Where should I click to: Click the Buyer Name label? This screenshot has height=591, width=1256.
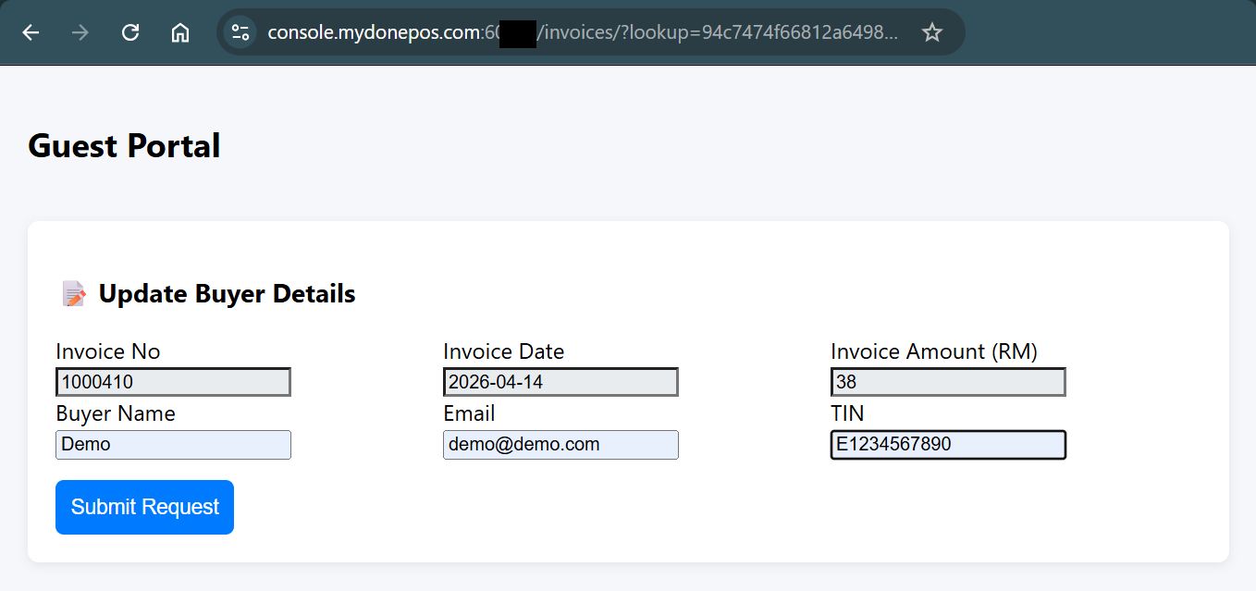[116, 413]
